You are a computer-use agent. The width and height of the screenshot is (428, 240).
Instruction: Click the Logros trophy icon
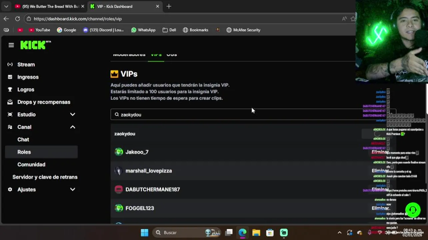10,89
